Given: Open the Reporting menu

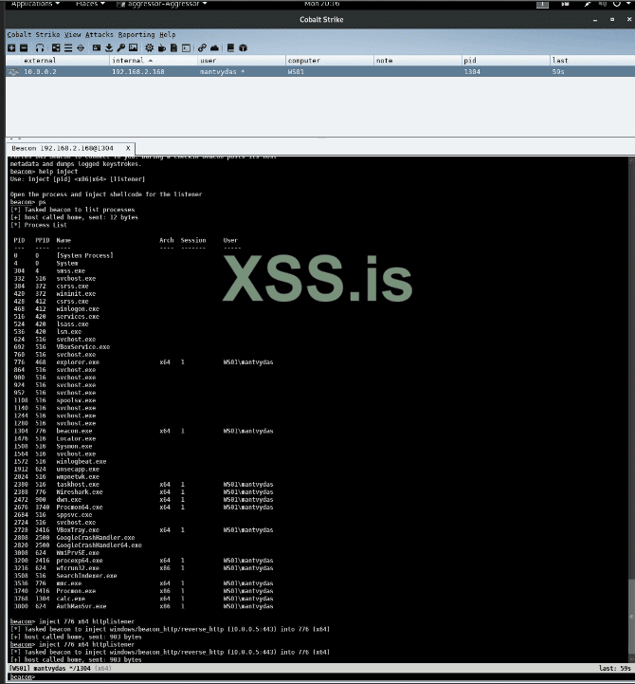Looking at the screenshot, I should pos(136,34).
